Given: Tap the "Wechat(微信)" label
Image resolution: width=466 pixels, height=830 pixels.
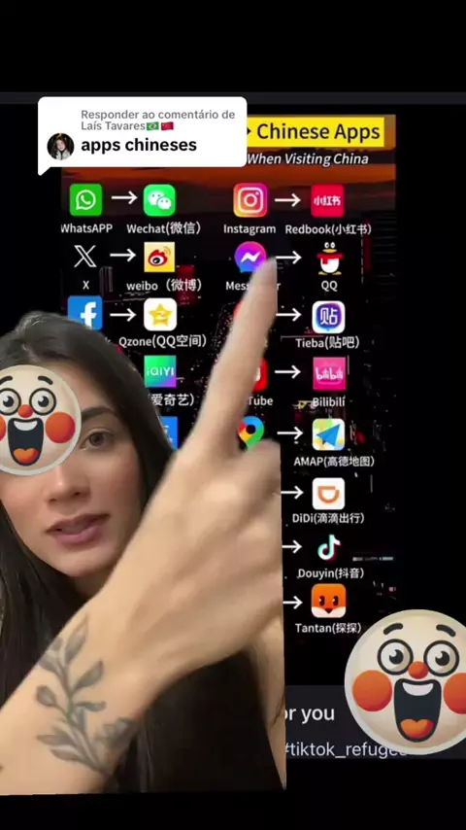Looking at the screenshot, I should 164,228.
